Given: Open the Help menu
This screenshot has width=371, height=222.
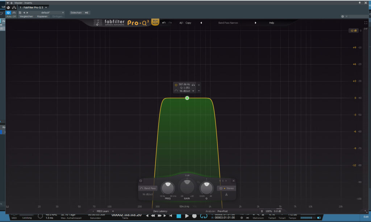Looking at the screenshot, I should click(x=272, y=23).
